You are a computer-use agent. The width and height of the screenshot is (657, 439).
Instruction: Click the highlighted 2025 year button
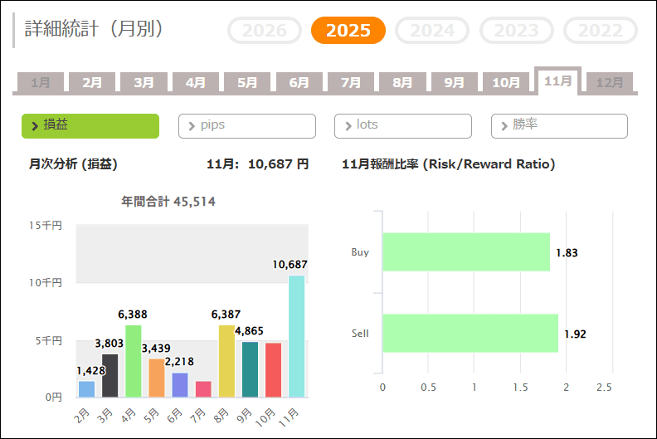click(x=348, y=31)
